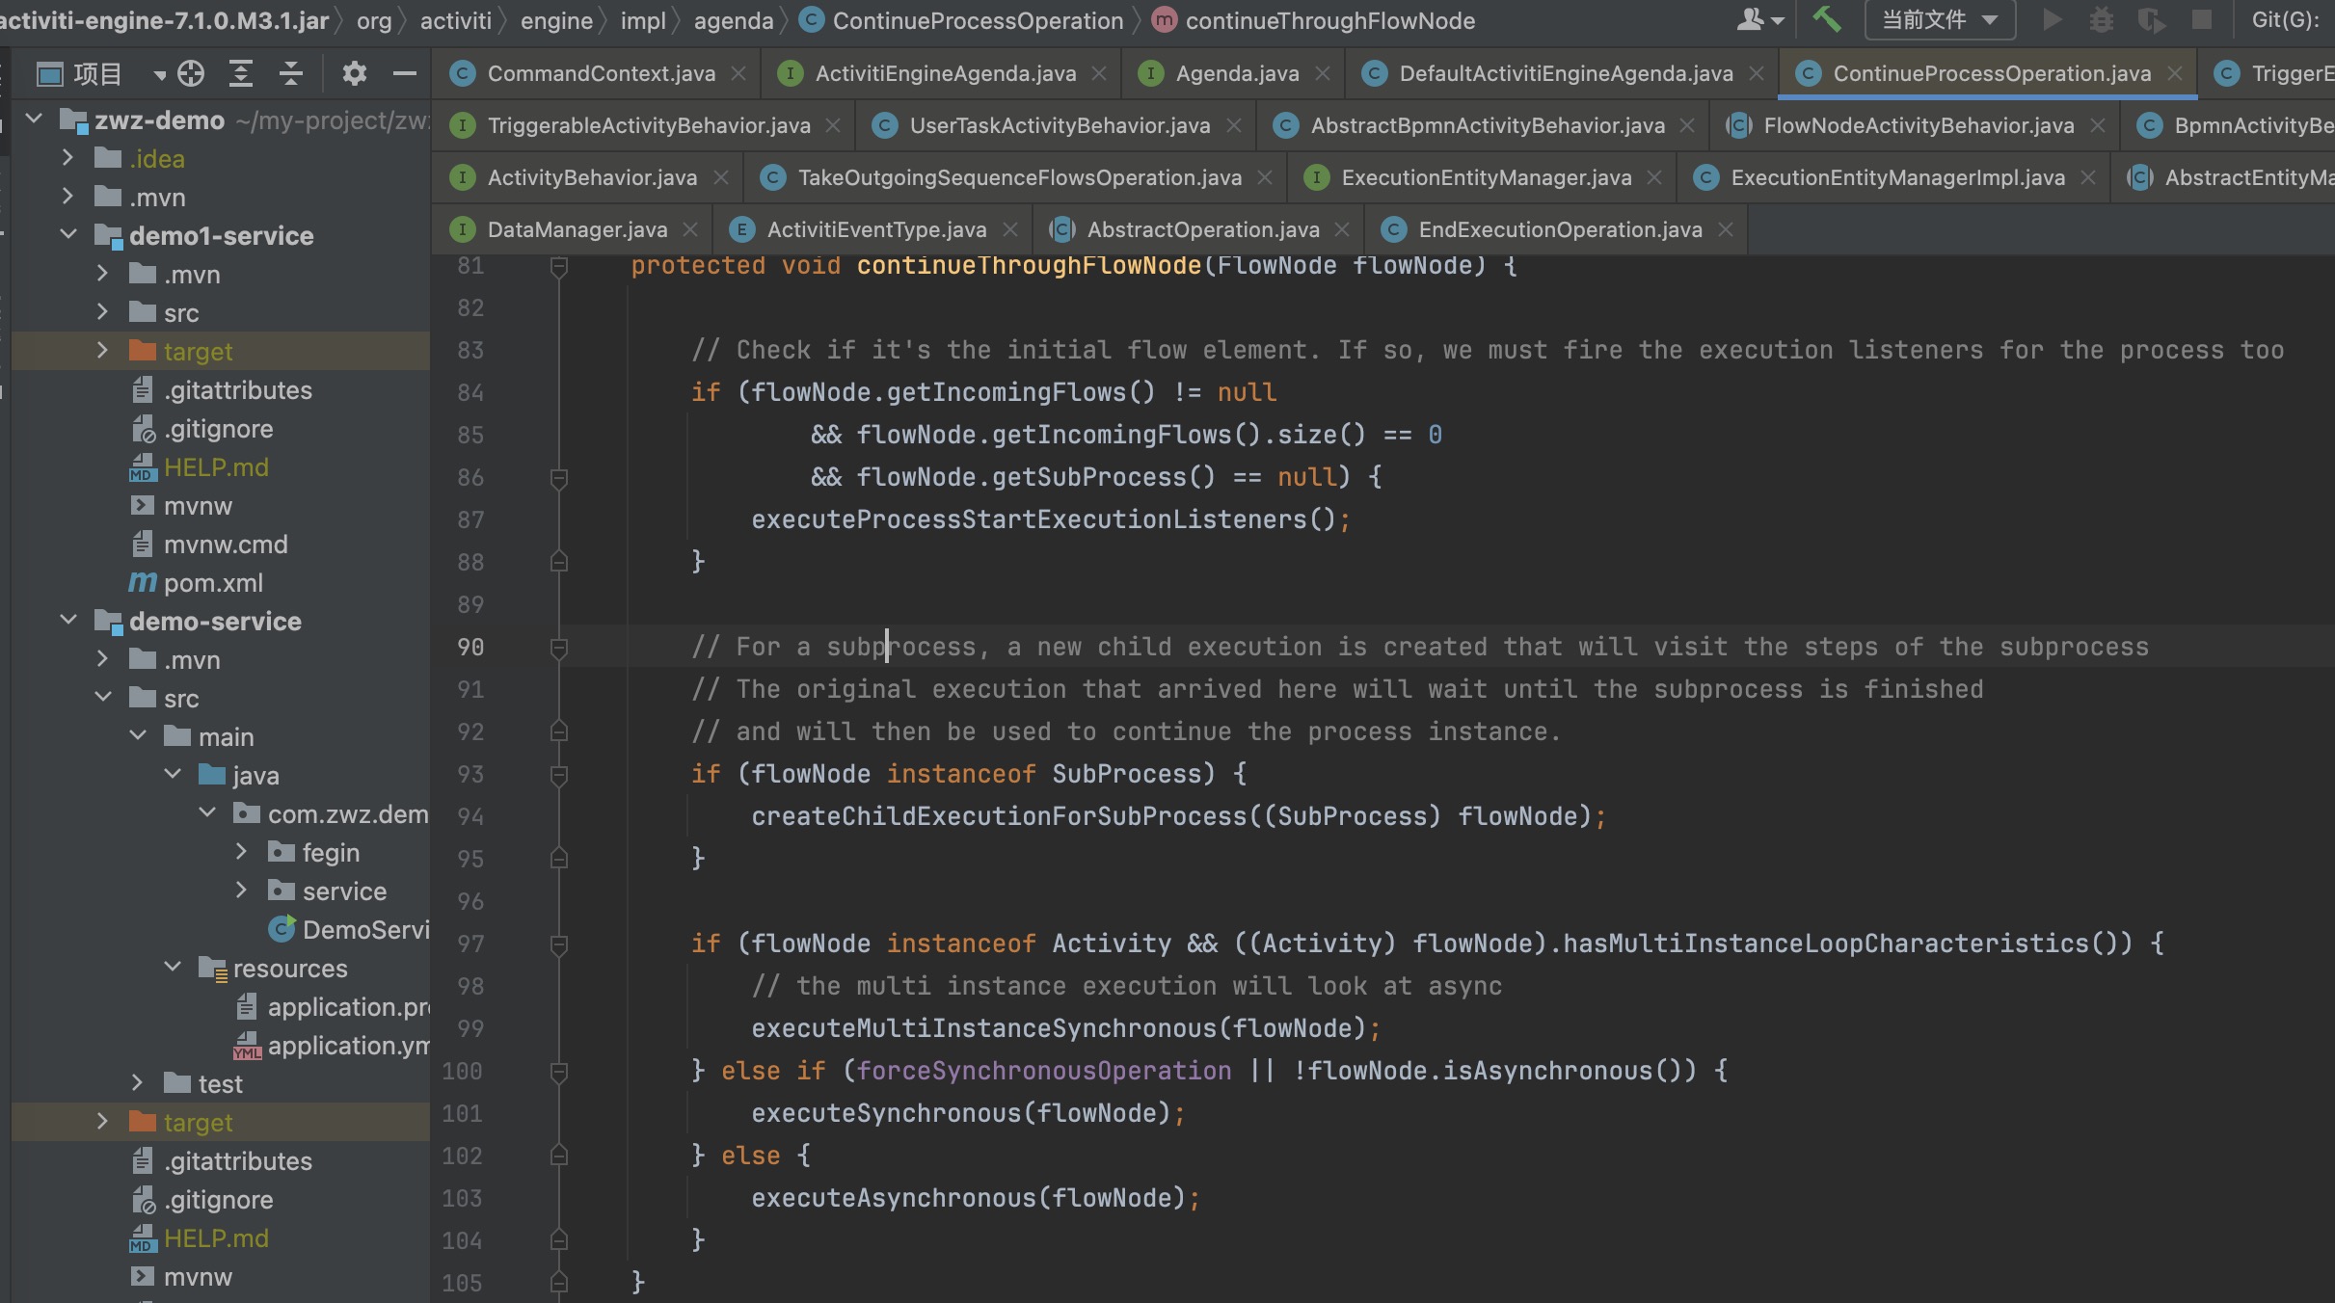Click the Expand All icon in Project panel

[x=240, y=73]
